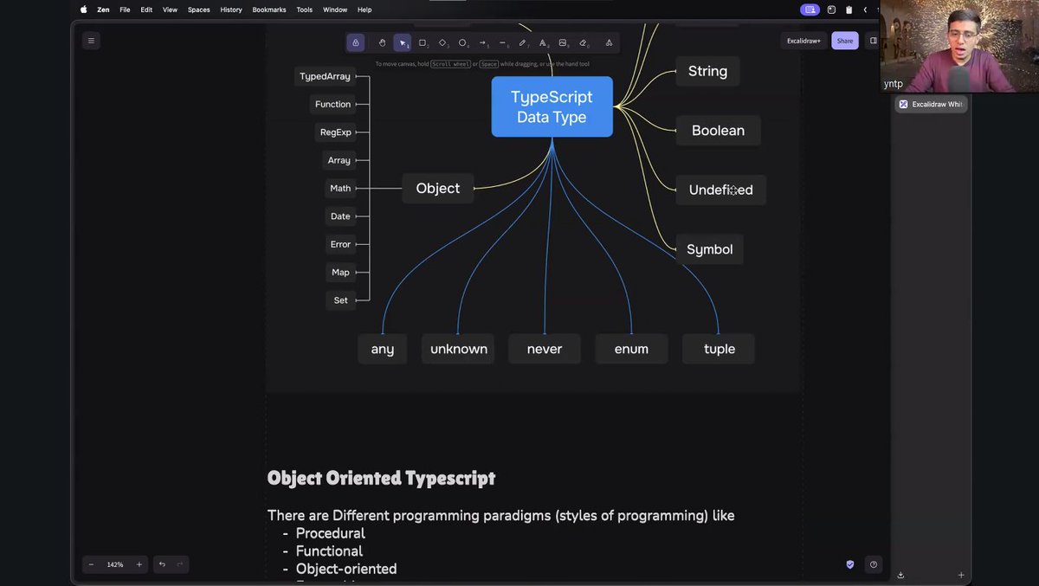Select the blue TypeScript Data Type node
Image resolution: width=1039 pixels, height=586 pixels.
click(552, 106)
